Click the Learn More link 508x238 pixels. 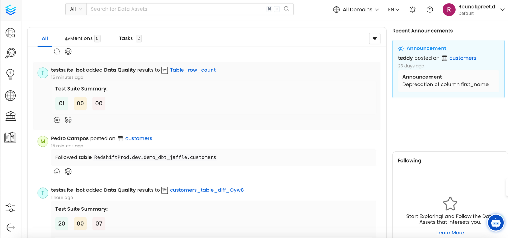point(450,233)
